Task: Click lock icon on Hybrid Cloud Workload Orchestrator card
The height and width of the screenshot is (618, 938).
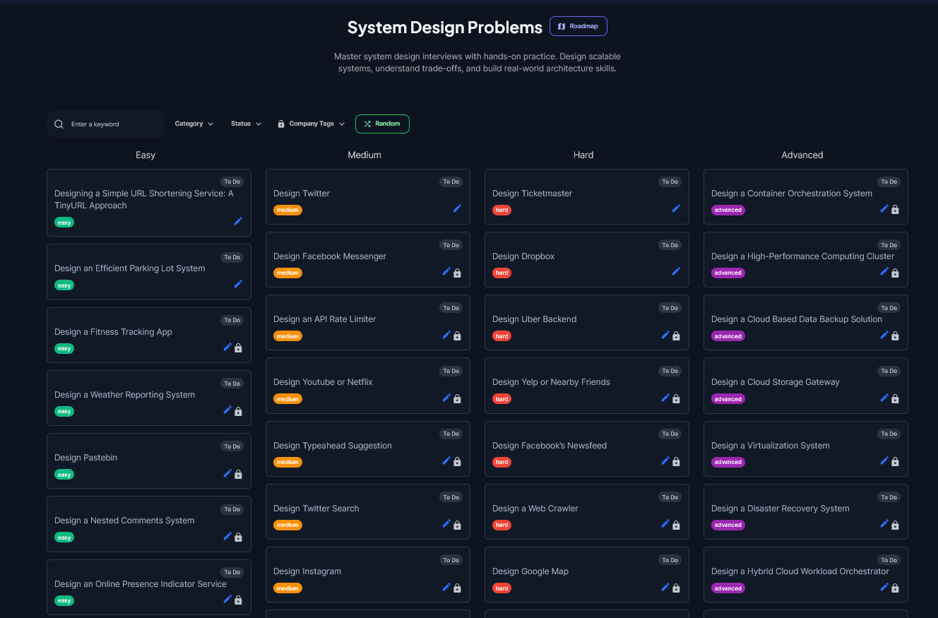Action: (895, 588)
